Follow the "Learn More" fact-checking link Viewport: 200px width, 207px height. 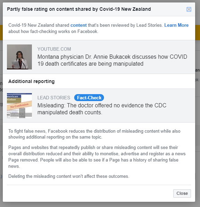176,25
